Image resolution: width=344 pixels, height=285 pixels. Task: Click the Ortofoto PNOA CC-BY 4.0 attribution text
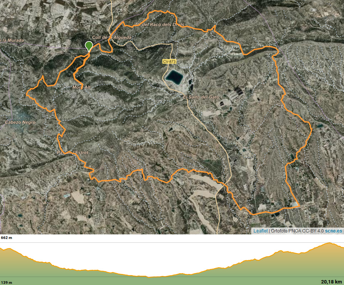[x=297, y=231]
